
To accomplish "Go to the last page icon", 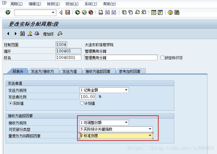I will [144, 12].
